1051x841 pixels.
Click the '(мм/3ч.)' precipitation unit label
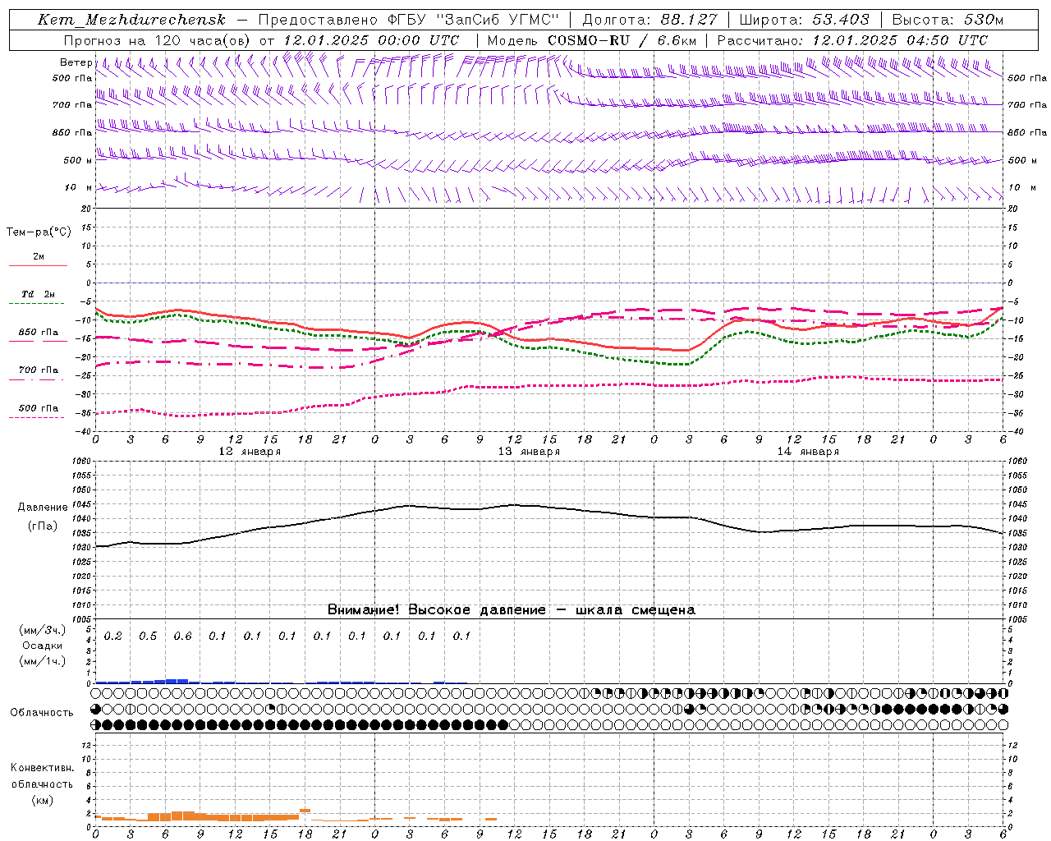(42, 630)
